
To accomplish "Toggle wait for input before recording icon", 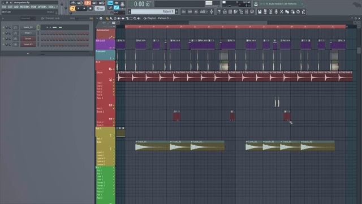I will tap(80, 3).
